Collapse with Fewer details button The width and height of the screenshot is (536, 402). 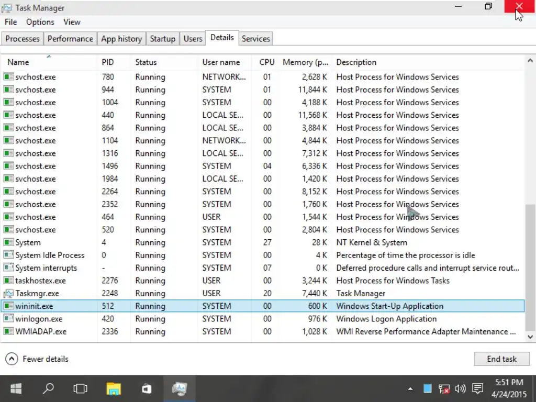(x=37, y=359)
